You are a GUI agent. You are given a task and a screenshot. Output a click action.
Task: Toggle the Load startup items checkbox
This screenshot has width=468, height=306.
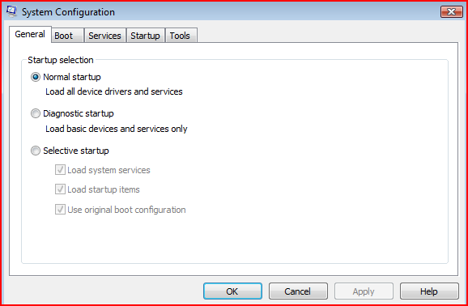click(60, 189)
